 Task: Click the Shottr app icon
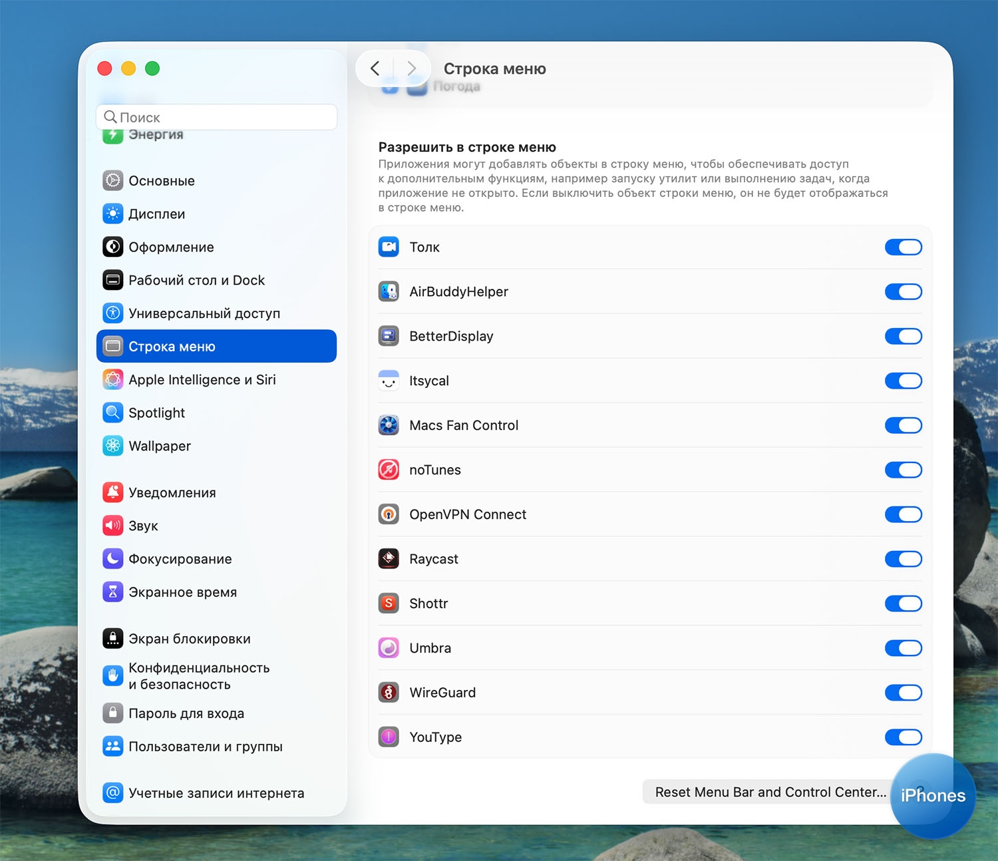(x=389, y=603)
